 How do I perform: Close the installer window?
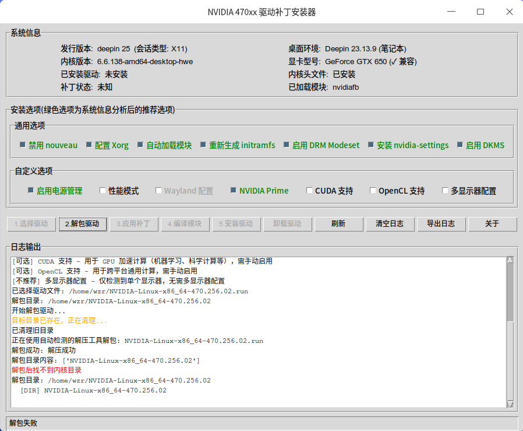tap(510, 12)
